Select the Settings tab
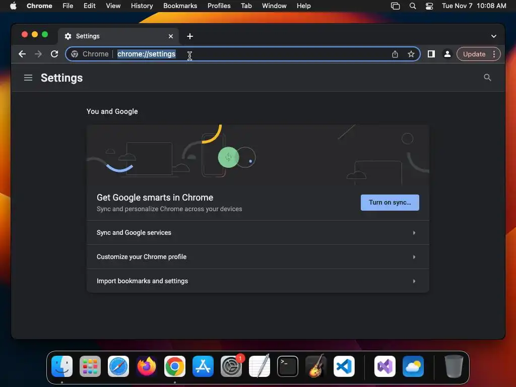Viewport: 516px width, 387px height. click(118, 36)
